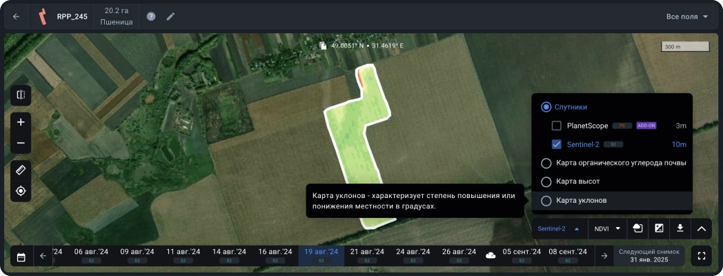Download the current satellite image
The image size is (723, 276).
click(x=680, y=228)
